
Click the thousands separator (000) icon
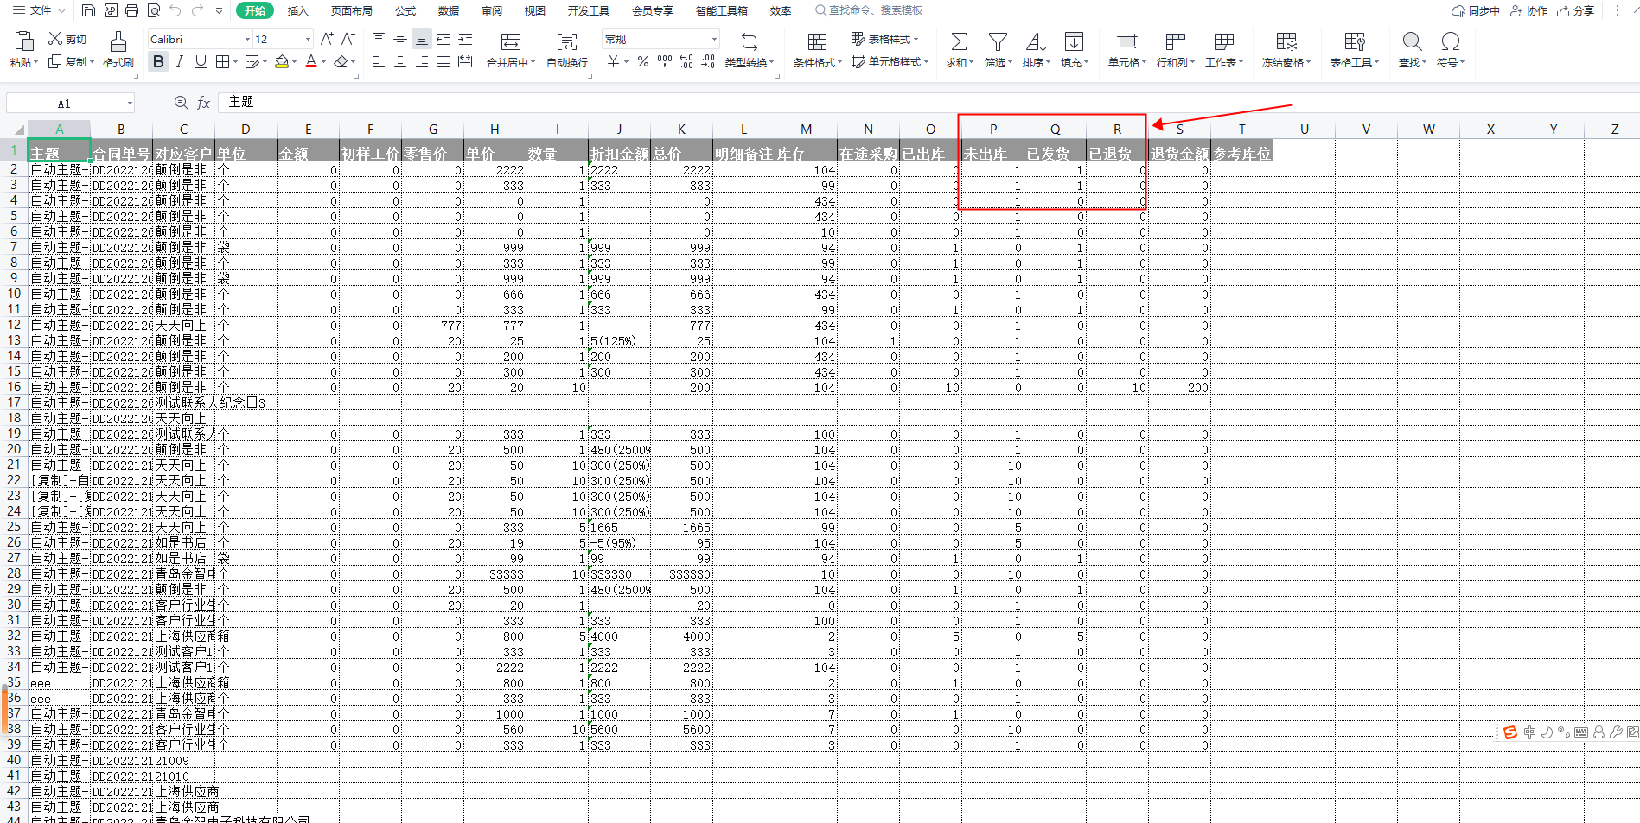pyautogui.click(x=664, y=61)
